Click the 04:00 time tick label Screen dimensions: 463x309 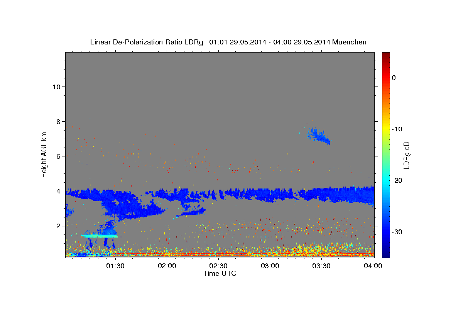point(373,266)
